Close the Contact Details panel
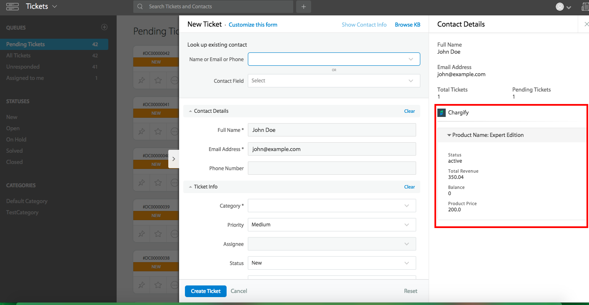 [587, 25]
